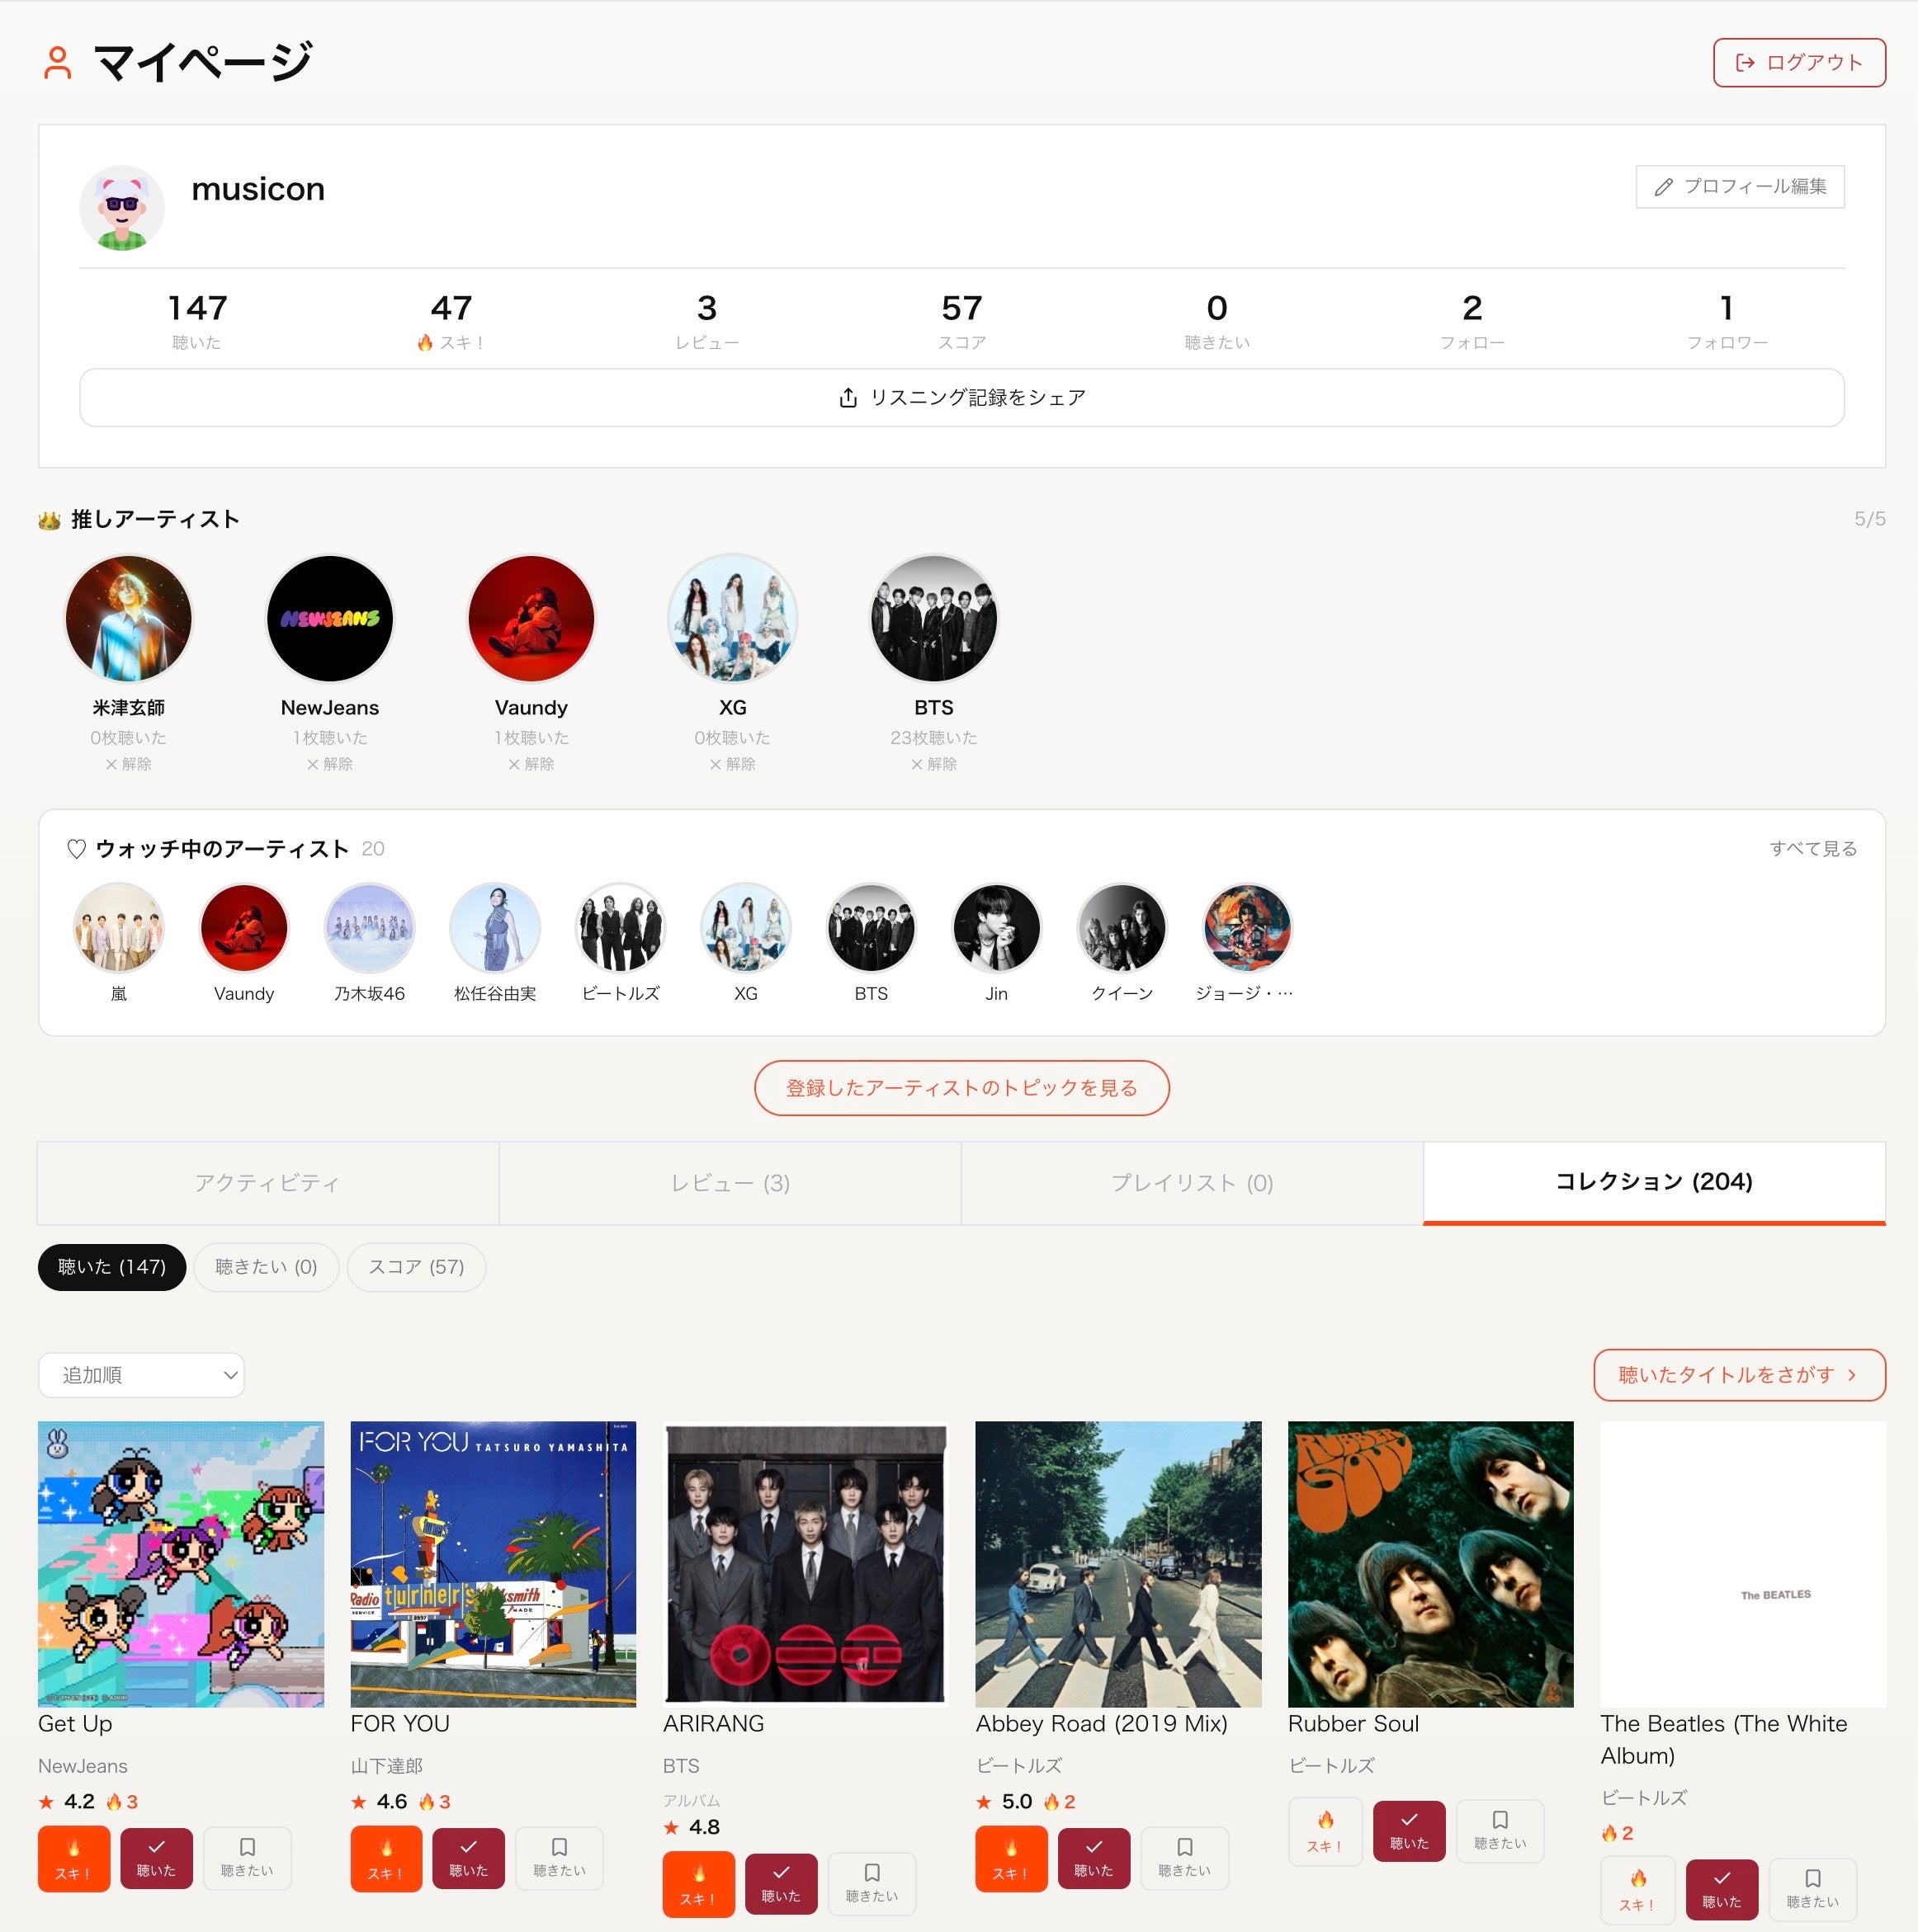Click the share icon in リスニング記録をシェア
The width and height of the screenshot is (1918, 1932).
(848, 398)
